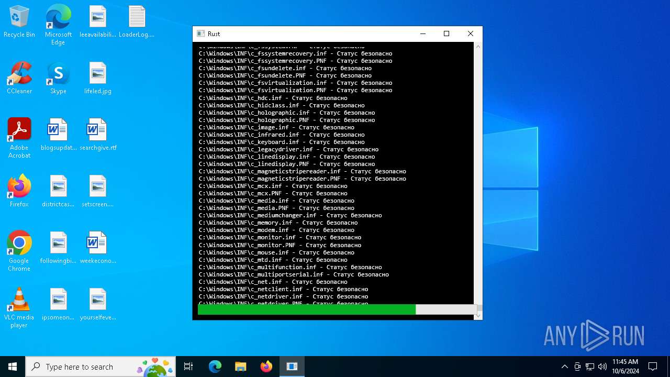Click the taskbar clock showing 11:45 AM

[625, 367]
